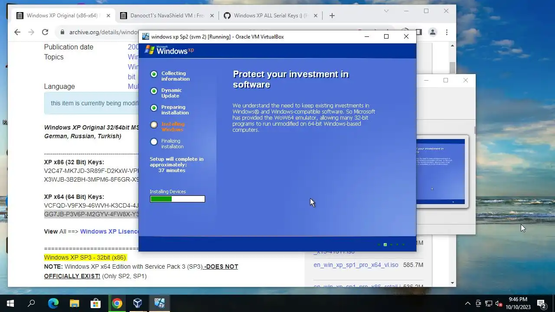Click the XP x64 (64 Bit) Keys heading

(74, 197)
